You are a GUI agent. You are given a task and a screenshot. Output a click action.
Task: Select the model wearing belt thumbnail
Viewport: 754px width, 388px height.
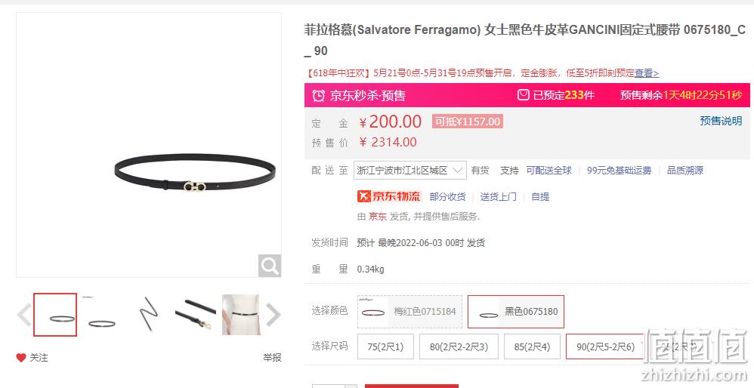(x=241, y=315)
